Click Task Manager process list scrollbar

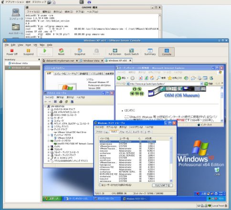[x=171, y=159]
